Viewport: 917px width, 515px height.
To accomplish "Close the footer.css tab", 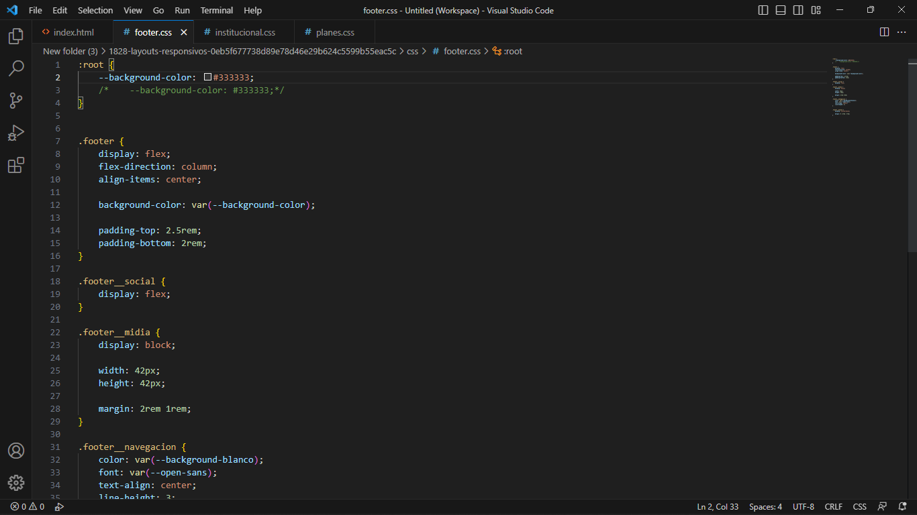I will click(184, 32).
